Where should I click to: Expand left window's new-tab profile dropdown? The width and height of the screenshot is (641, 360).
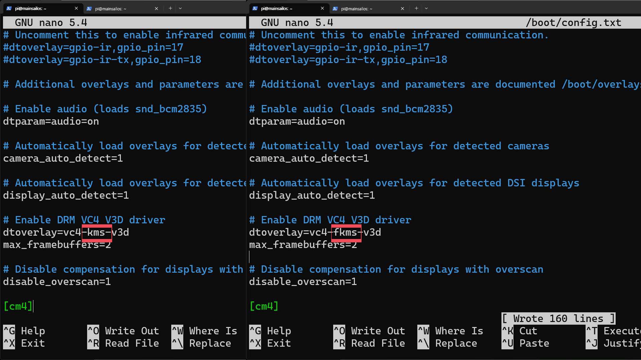tap(180, 8)
